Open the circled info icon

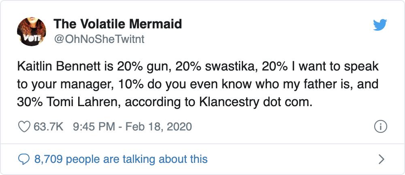tap(381, 127)
